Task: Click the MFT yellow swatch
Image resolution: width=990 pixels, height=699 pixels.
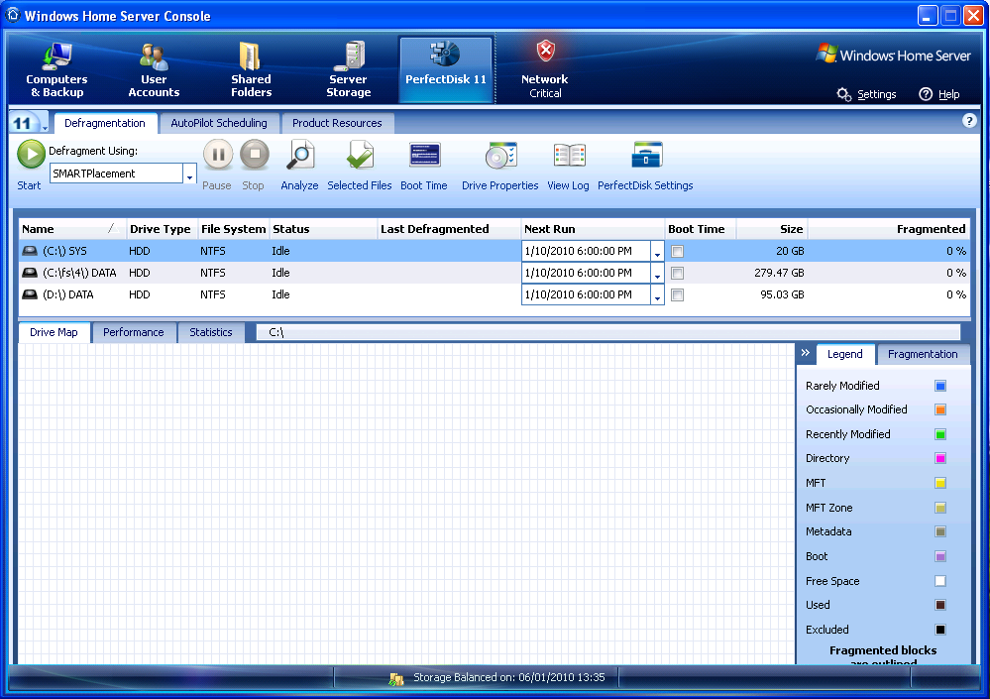Action: (x=940, y=483)
